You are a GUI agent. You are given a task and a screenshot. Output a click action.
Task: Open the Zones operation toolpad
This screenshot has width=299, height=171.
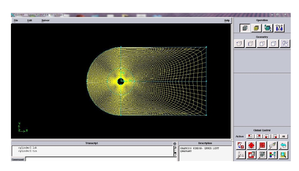click(268, 28)
